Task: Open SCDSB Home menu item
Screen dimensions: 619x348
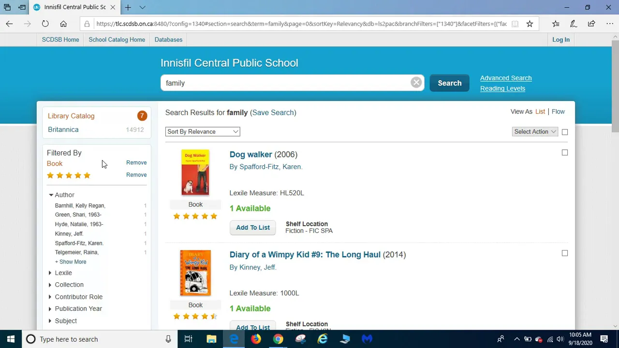Action: 60,40
